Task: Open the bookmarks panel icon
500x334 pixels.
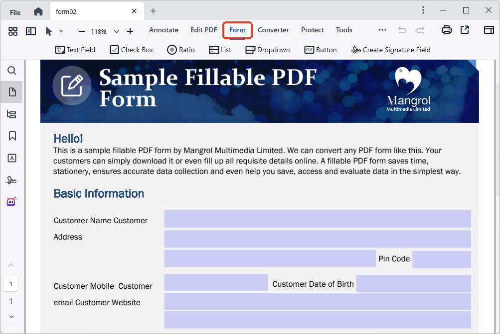Action: (x=12, y=136)
